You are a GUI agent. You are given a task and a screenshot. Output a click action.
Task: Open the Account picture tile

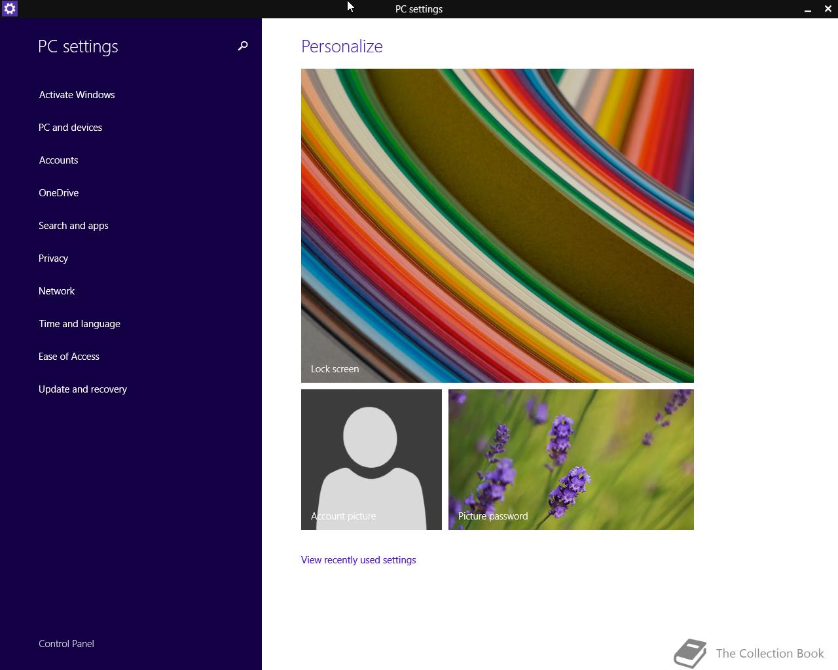371,459
